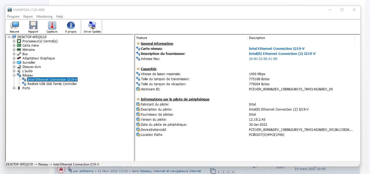The height and width of the screenshot is (174, 370).
Task: Click the Ports plug icon
Action: pos(19,88)
